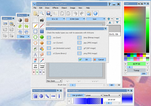Select the hand move tool
This screenshot has height=106, width=151.
(x=42, y=55)
